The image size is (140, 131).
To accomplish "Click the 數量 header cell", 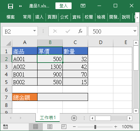I will coord(75,51).
